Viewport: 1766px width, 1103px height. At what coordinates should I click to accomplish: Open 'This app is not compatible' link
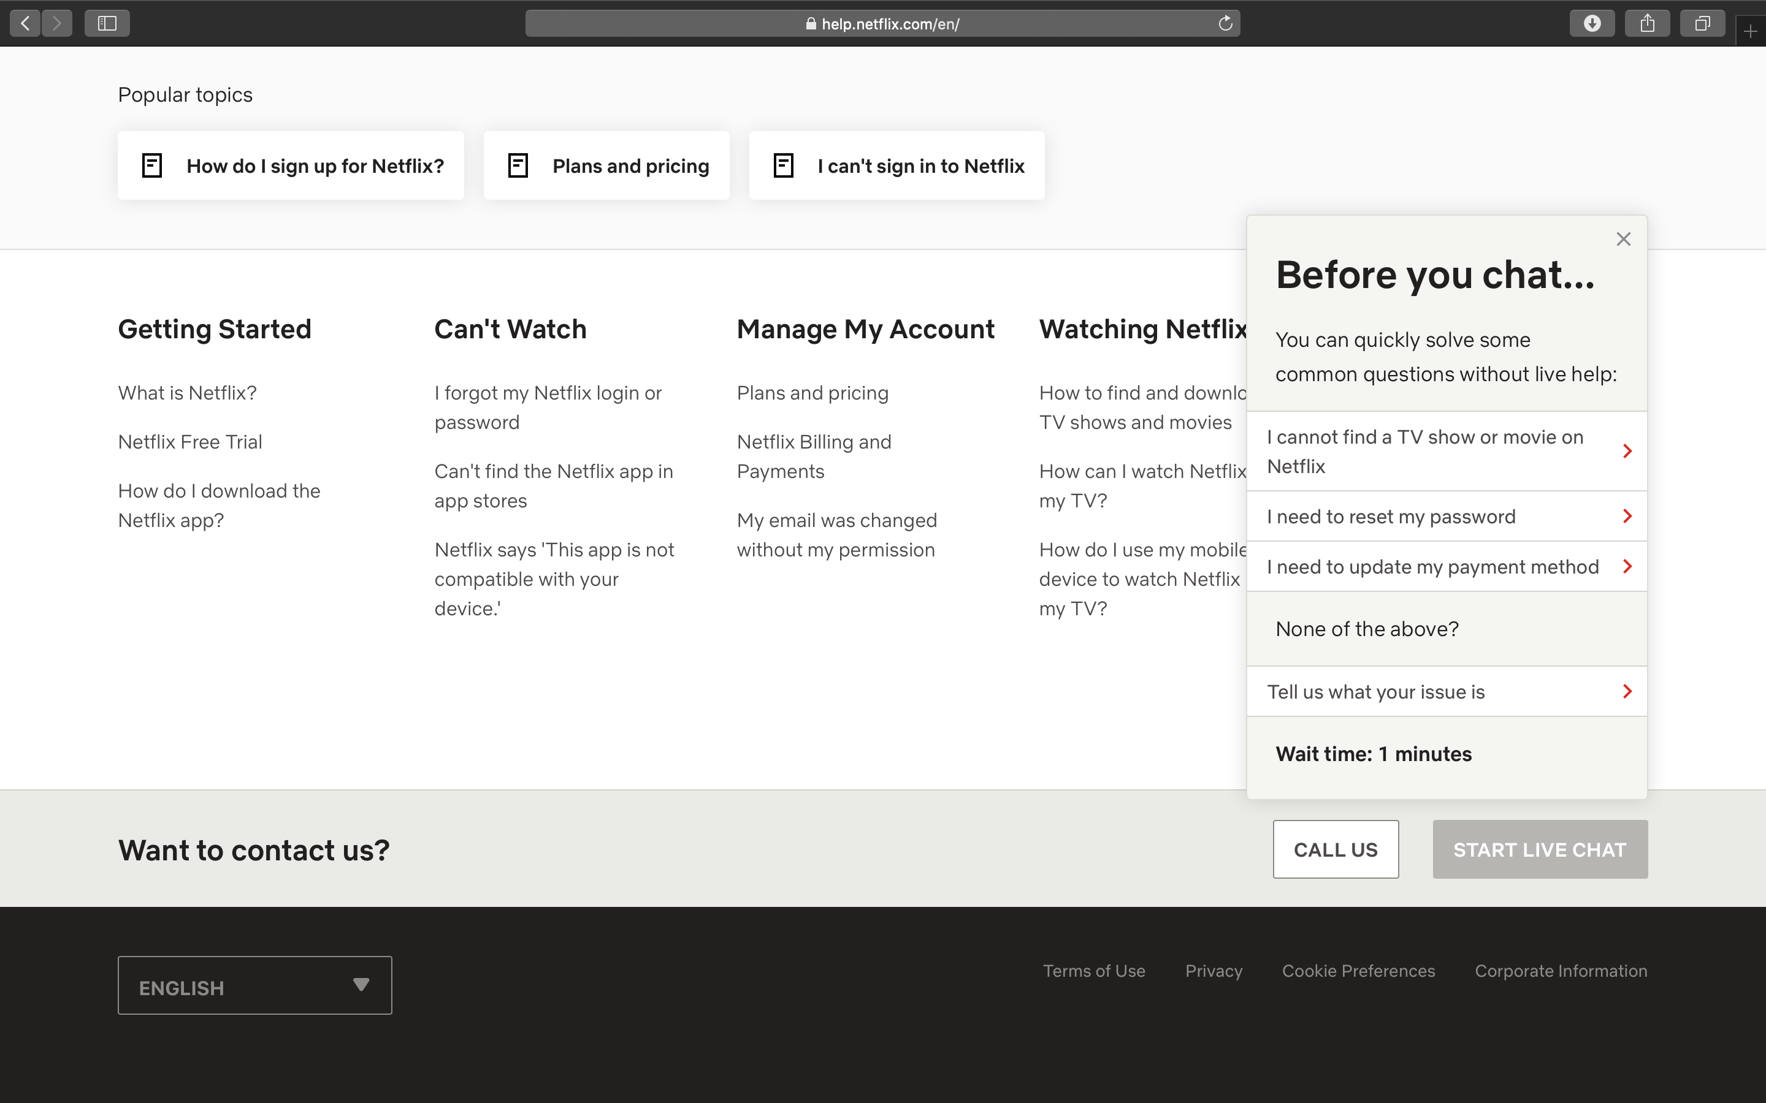pos(554,579)
